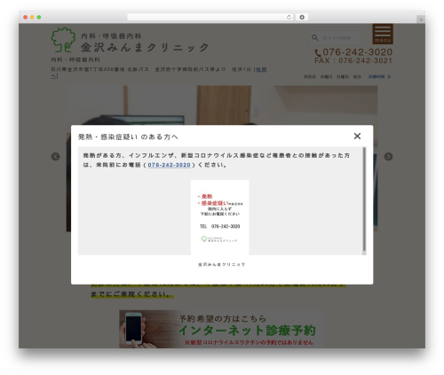Close the fever notice popup with X
This screenshot has height=375, width=444.
pos(357,136)
